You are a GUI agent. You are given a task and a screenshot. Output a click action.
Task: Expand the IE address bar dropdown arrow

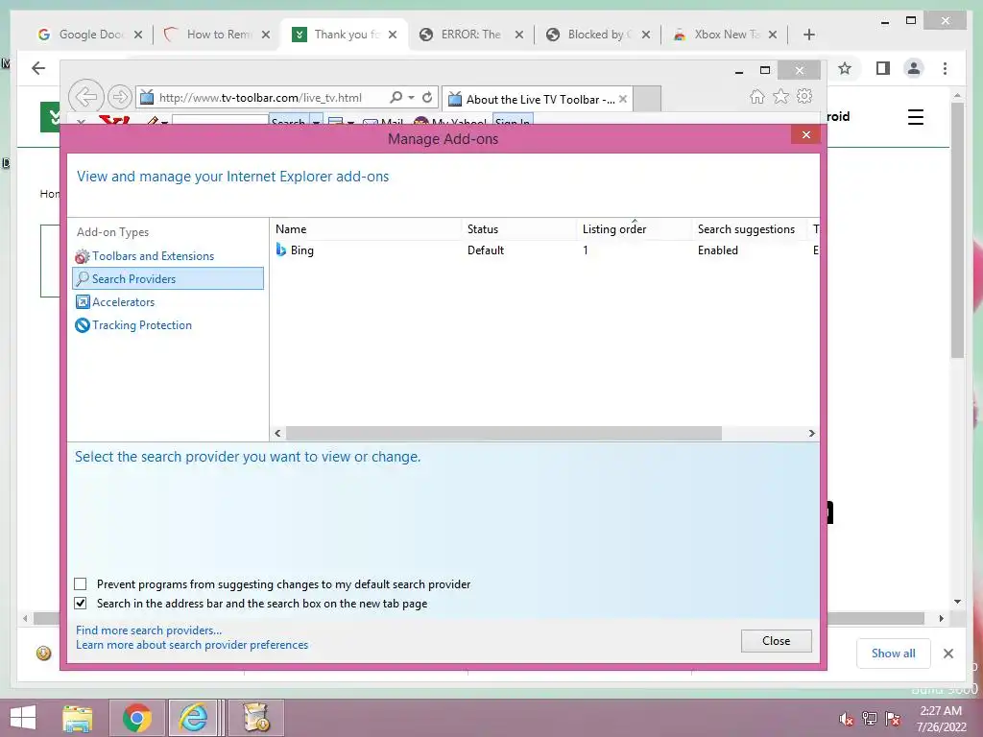coord(411,98)
